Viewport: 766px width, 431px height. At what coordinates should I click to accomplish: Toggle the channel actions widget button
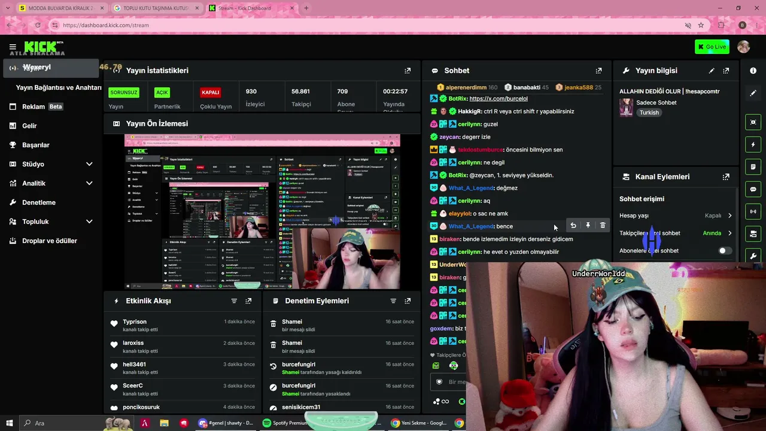tap(753, 233)
